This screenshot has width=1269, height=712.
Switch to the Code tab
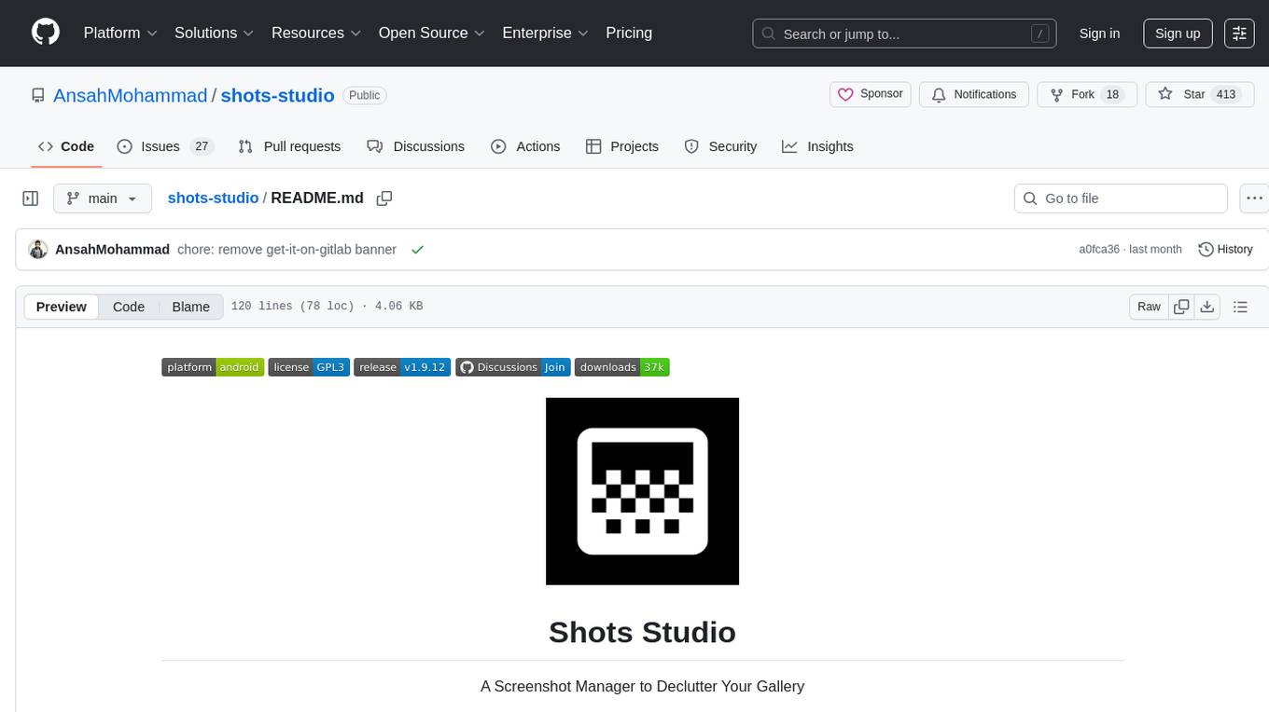coord(66,146)
